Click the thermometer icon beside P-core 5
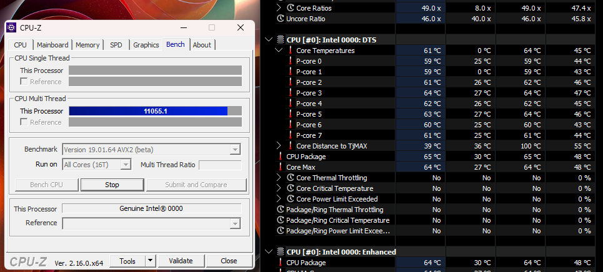Screen dimensions: 603x272 click(291, 114)
